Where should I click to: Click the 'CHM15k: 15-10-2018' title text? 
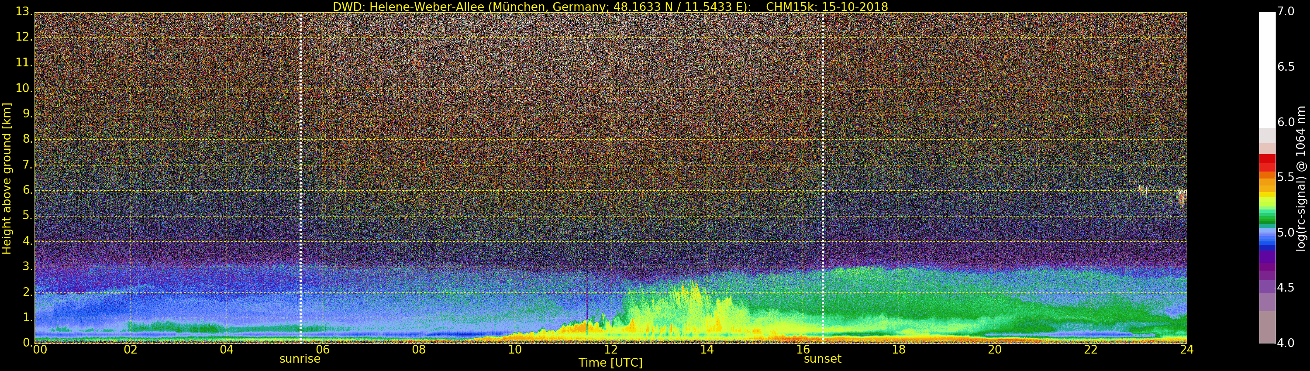pyautogui.click(x=827, y=7)
